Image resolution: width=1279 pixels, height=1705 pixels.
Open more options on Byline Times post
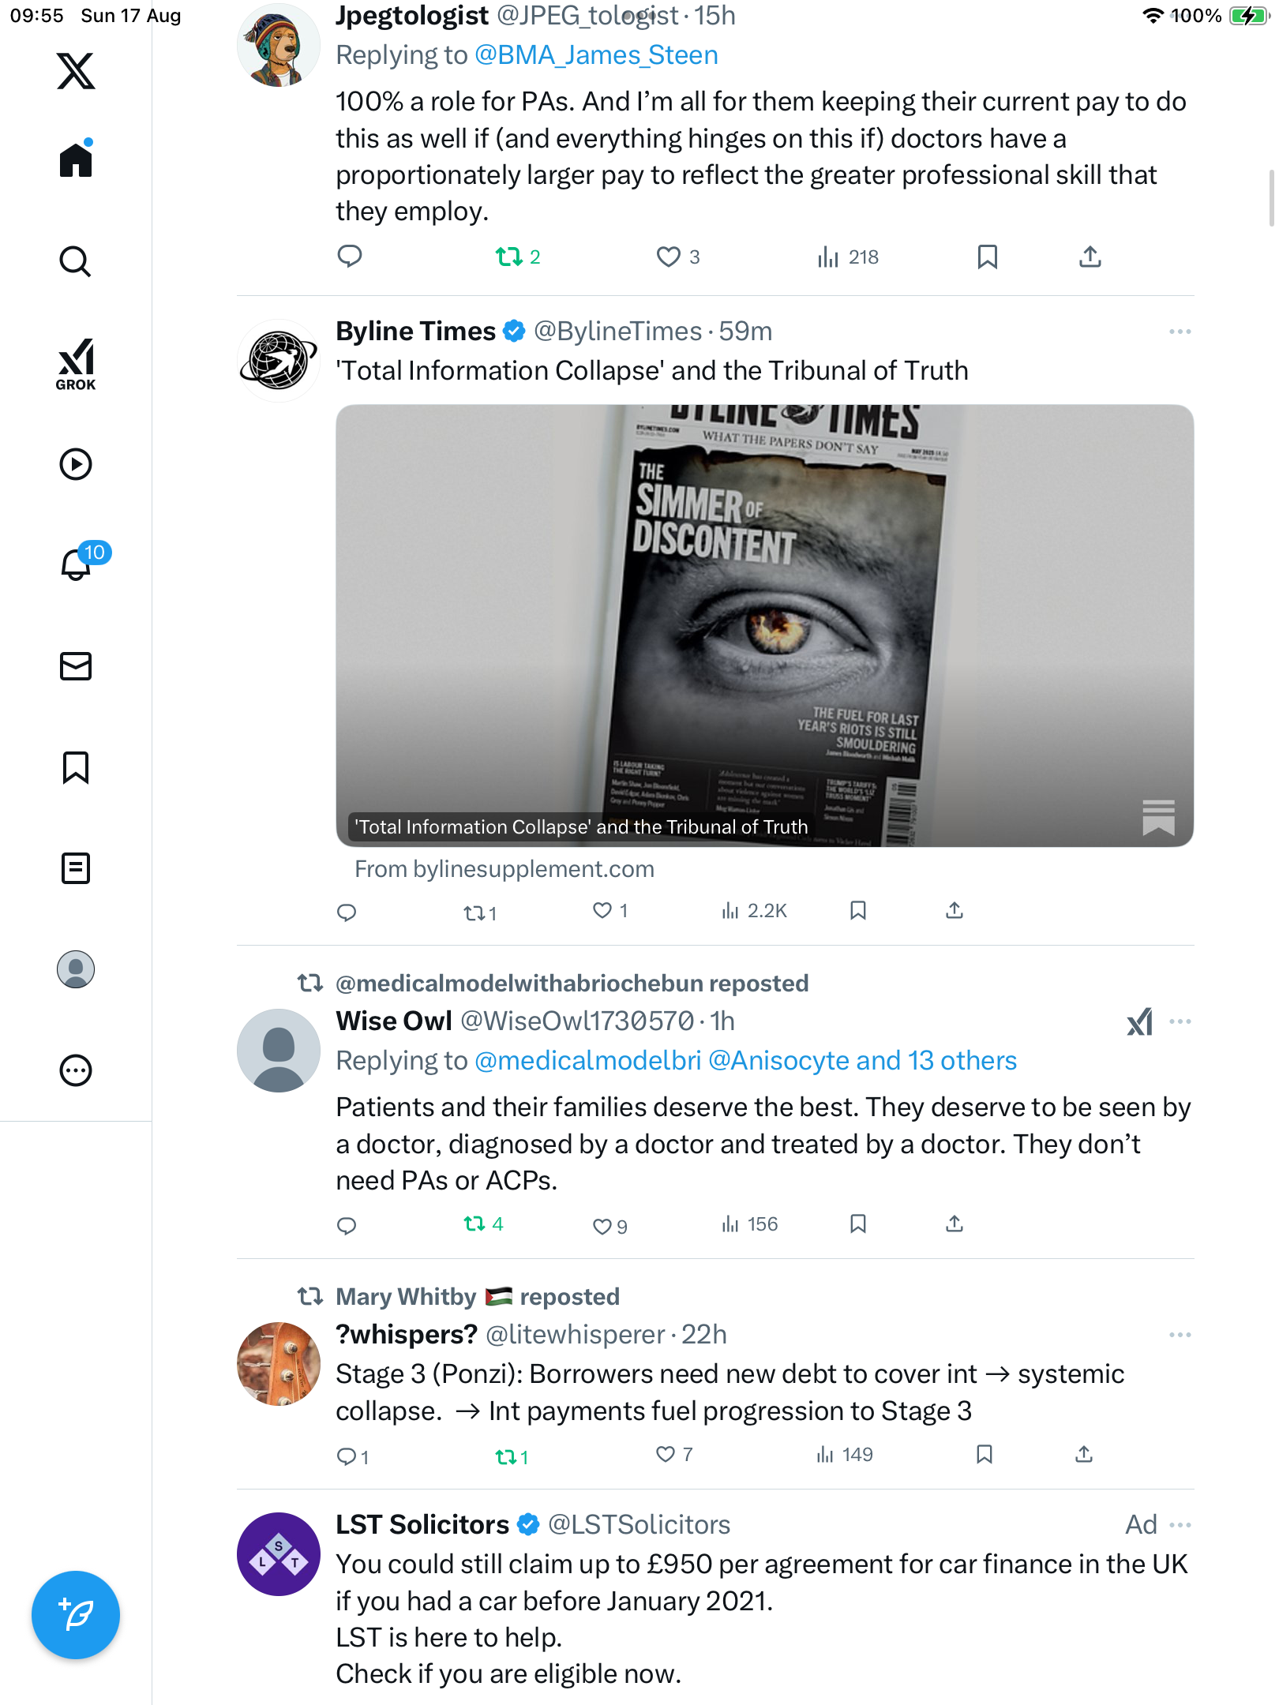tap(1180, 332)
